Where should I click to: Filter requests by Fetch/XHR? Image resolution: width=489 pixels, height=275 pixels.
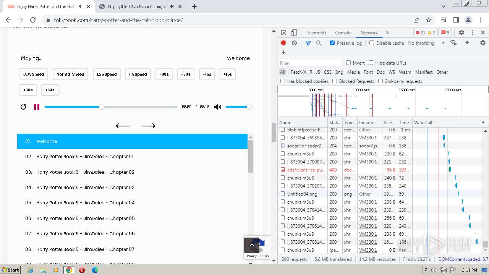point(301,72)
